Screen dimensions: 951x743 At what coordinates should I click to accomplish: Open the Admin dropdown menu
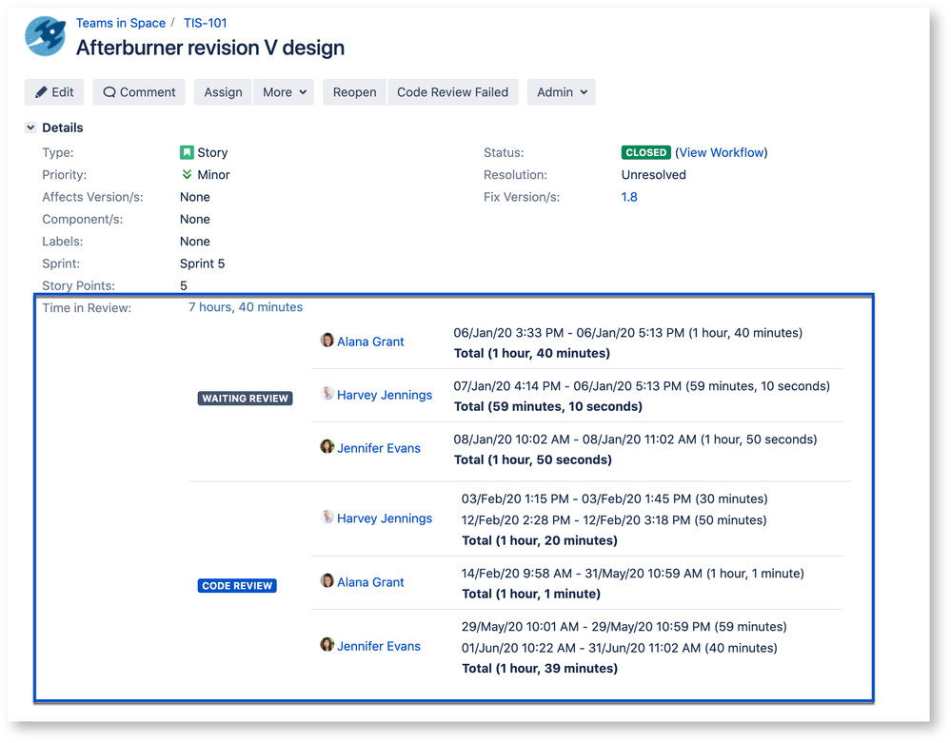[561, 92]
